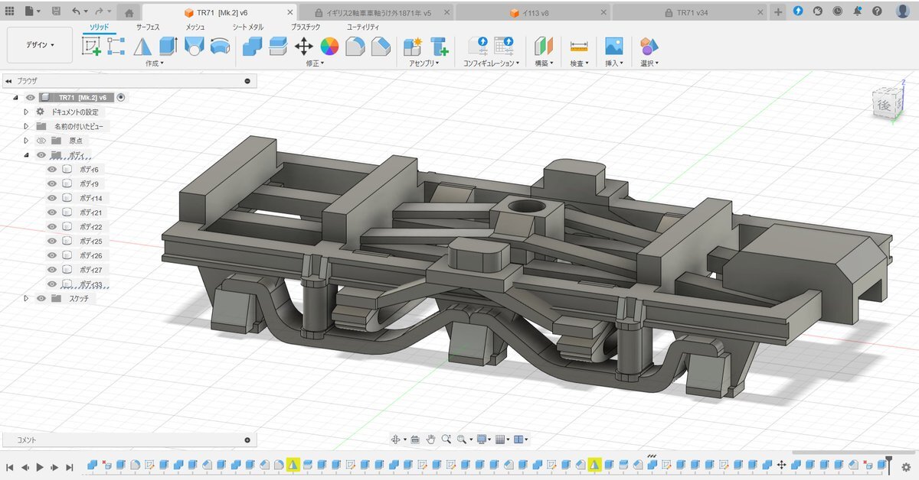
Task: Collapse the ボディ folder node
Action: 26,154
